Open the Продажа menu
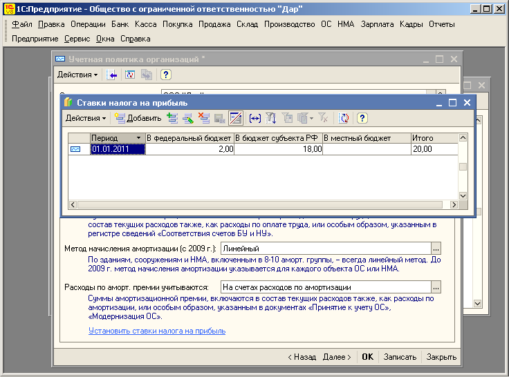509x377 pixels. 214,24
